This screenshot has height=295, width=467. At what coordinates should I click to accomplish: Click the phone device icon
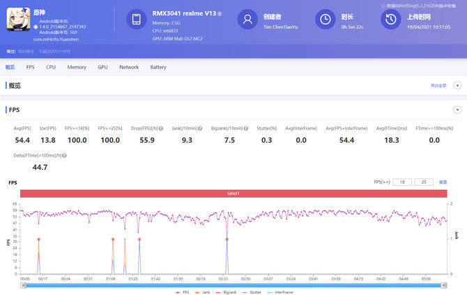pyautogui.click(x=137, y=19)
